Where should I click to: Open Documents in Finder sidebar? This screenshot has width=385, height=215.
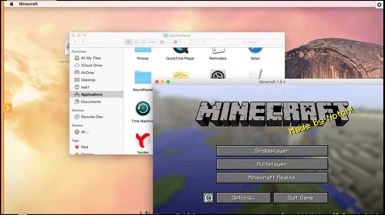click(x=96, y=102)
